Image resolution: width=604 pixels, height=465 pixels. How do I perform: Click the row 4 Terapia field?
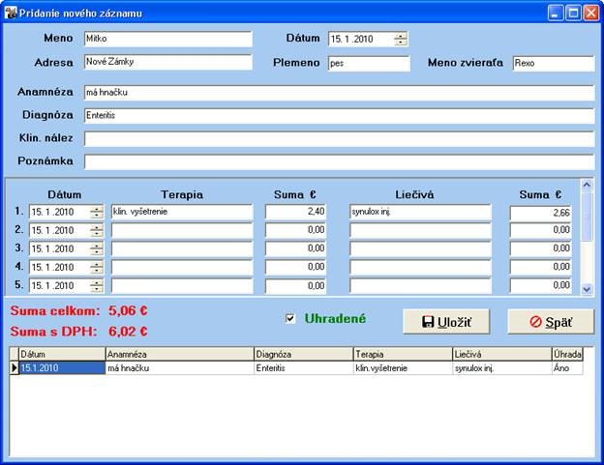click(182, 268)
